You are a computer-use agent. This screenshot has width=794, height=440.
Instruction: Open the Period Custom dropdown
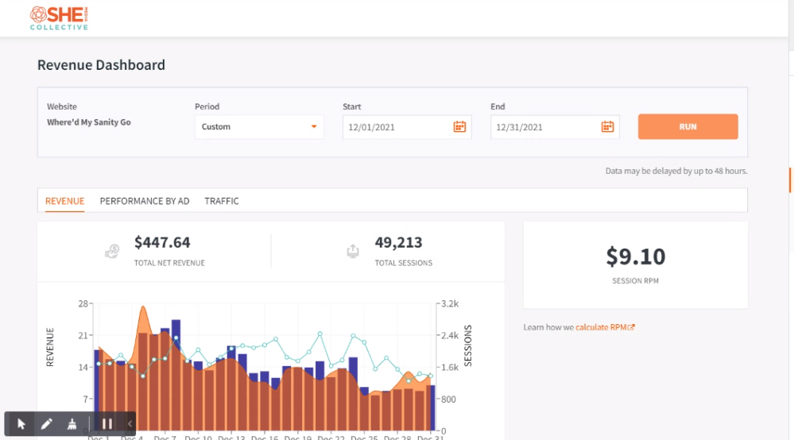(259, 127)
